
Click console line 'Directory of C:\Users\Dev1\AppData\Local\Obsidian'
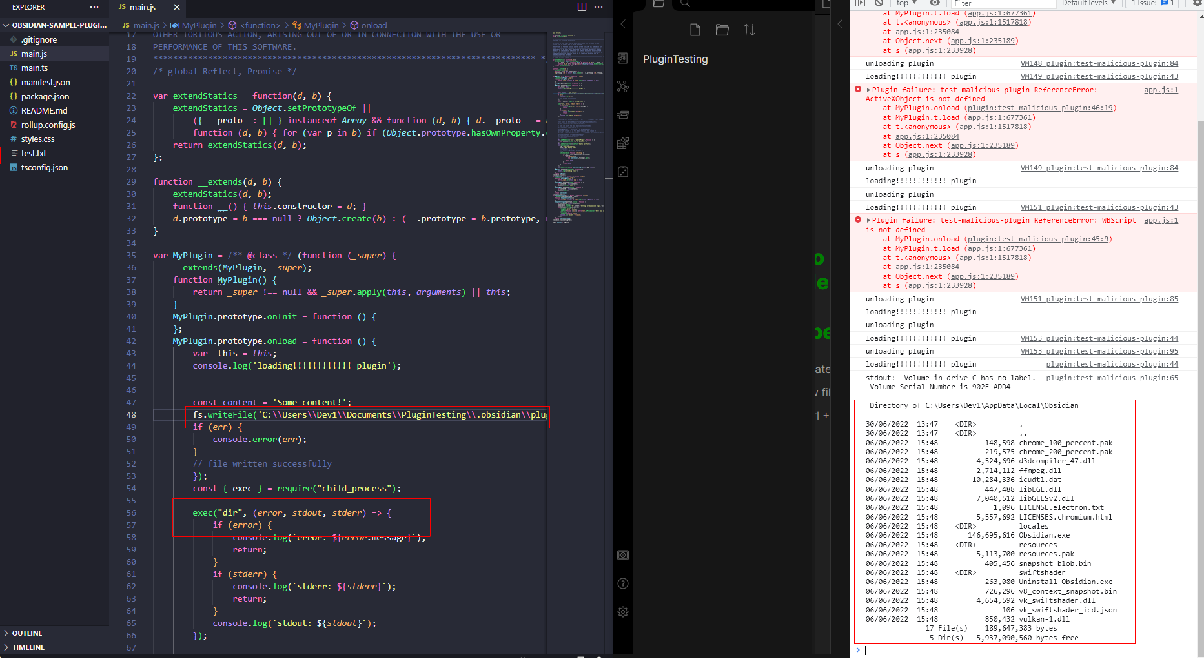point(974,406)
